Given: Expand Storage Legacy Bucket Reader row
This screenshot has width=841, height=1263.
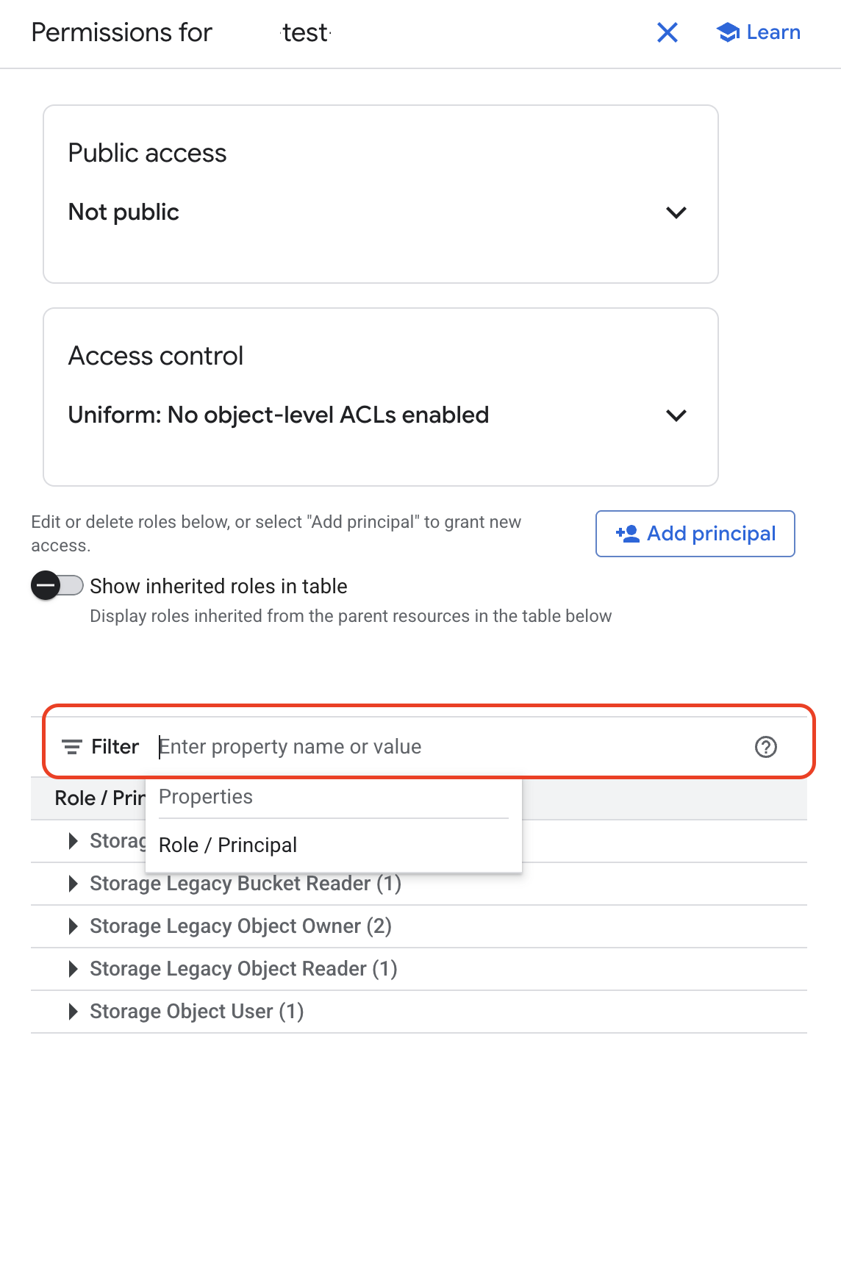Looking at the screenshot, I should point(73,884).
